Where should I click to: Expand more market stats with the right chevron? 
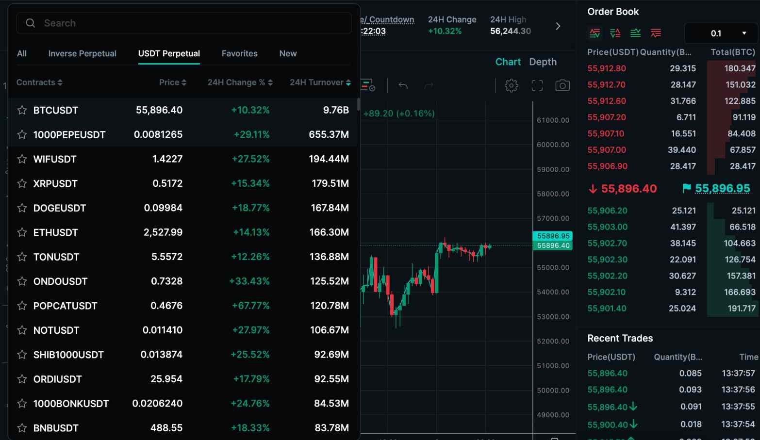pos(558,26)
